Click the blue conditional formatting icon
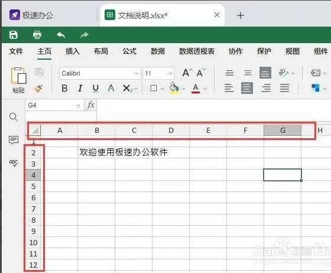 pos(316,88)
